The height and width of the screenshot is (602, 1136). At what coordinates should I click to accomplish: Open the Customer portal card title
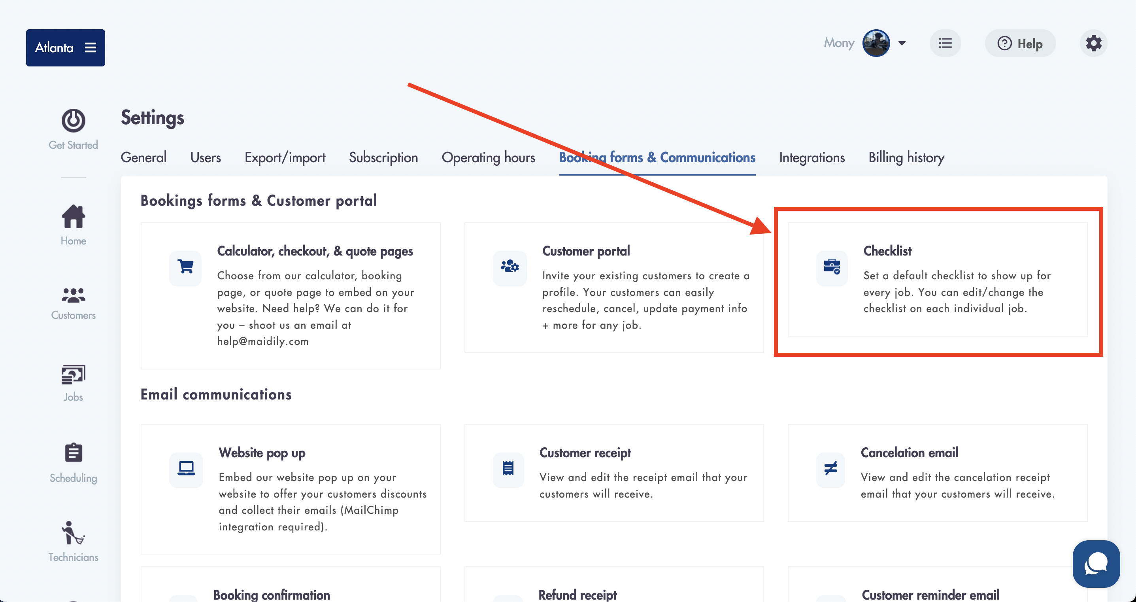tap(586, 251)
